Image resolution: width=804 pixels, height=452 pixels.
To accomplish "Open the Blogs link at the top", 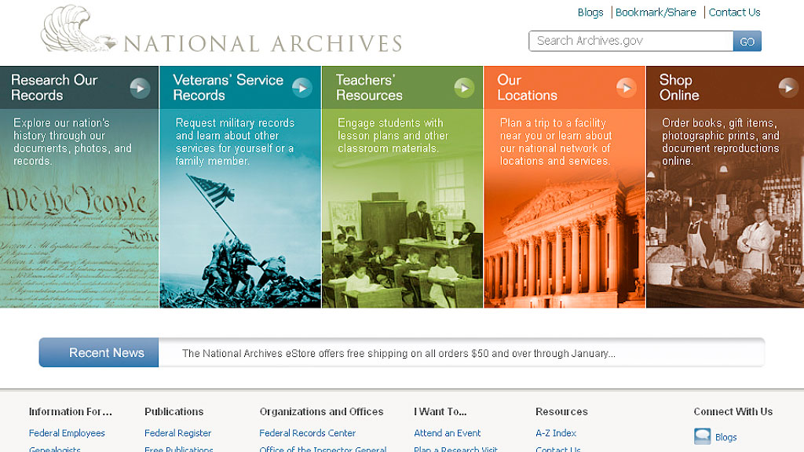I will pos(590,12).
